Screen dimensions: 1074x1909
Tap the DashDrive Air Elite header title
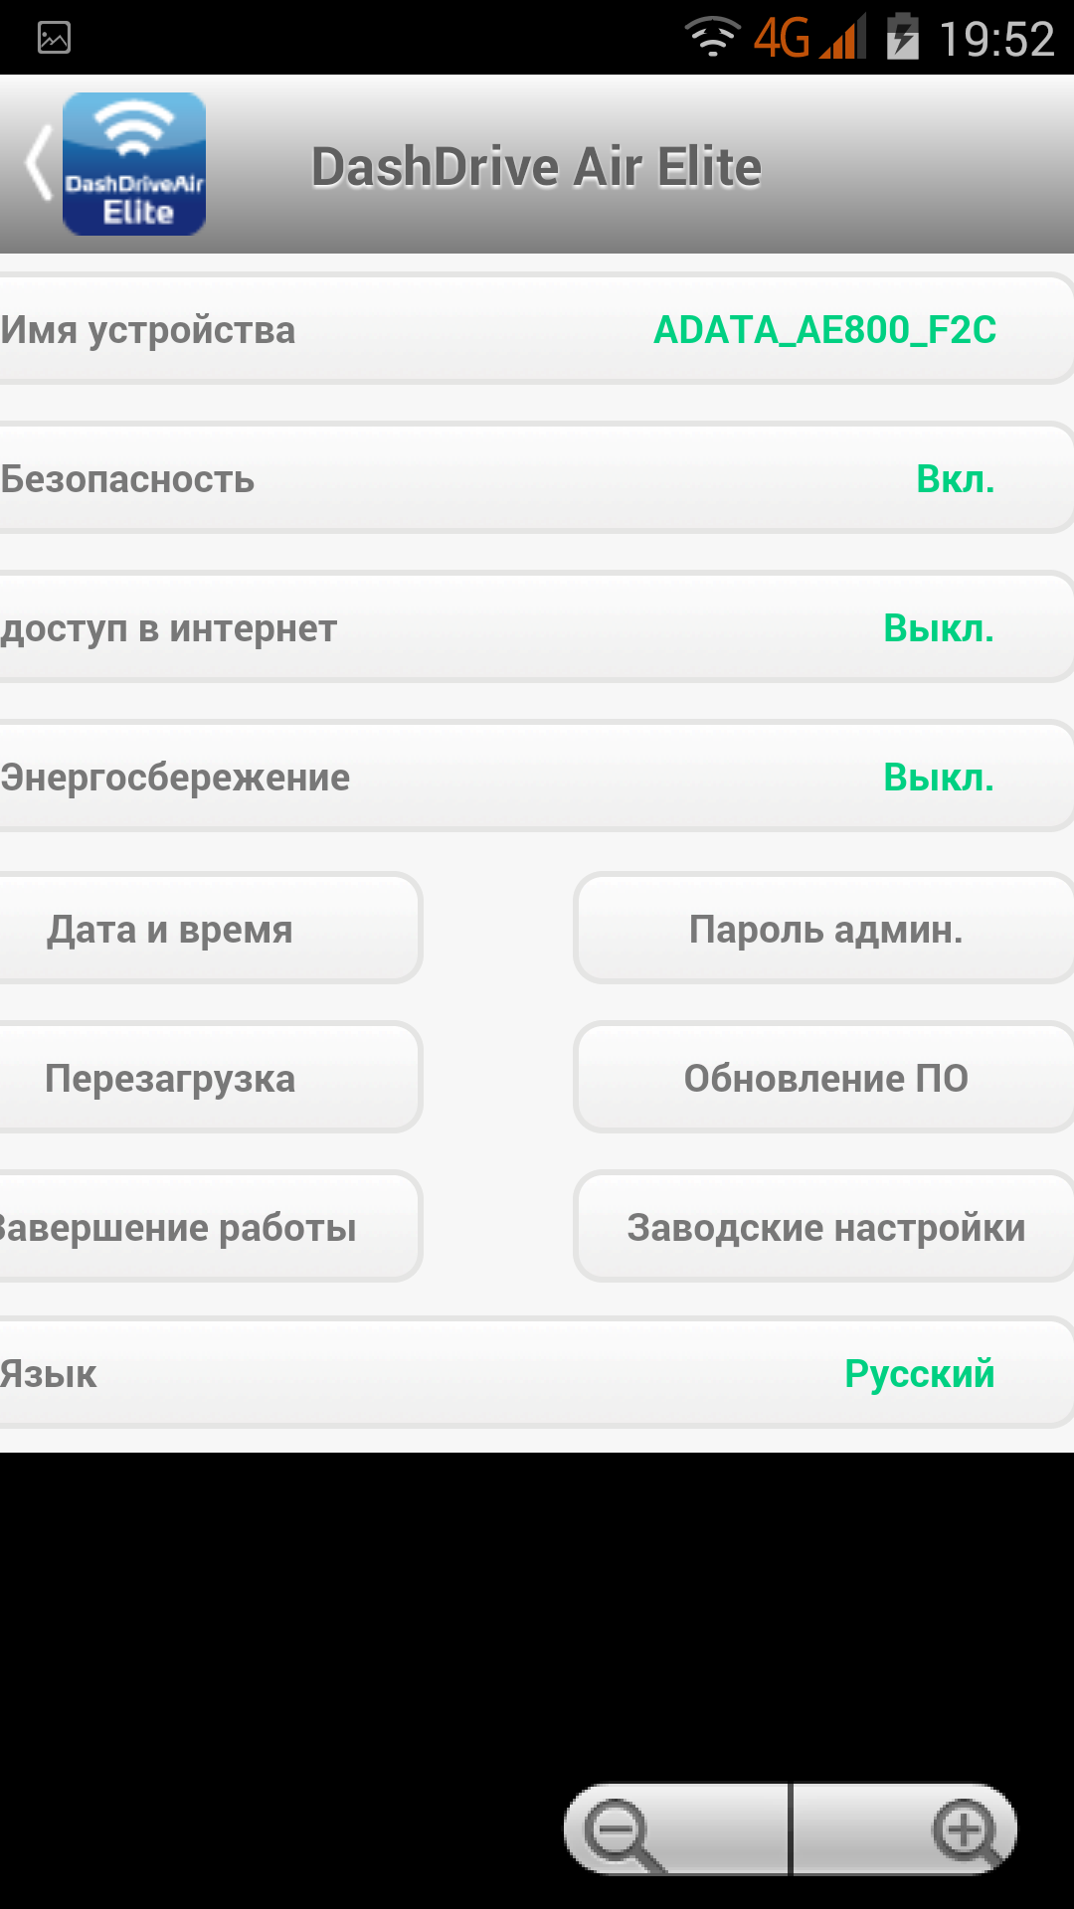pyautogui.click(x=537, y=167)
